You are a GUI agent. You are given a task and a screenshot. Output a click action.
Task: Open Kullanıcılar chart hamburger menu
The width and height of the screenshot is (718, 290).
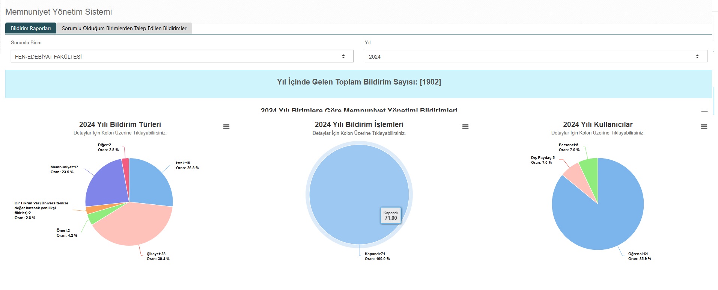704,127
